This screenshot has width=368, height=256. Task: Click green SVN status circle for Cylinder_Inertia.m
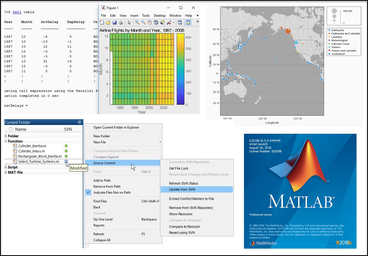click(66, 146)
